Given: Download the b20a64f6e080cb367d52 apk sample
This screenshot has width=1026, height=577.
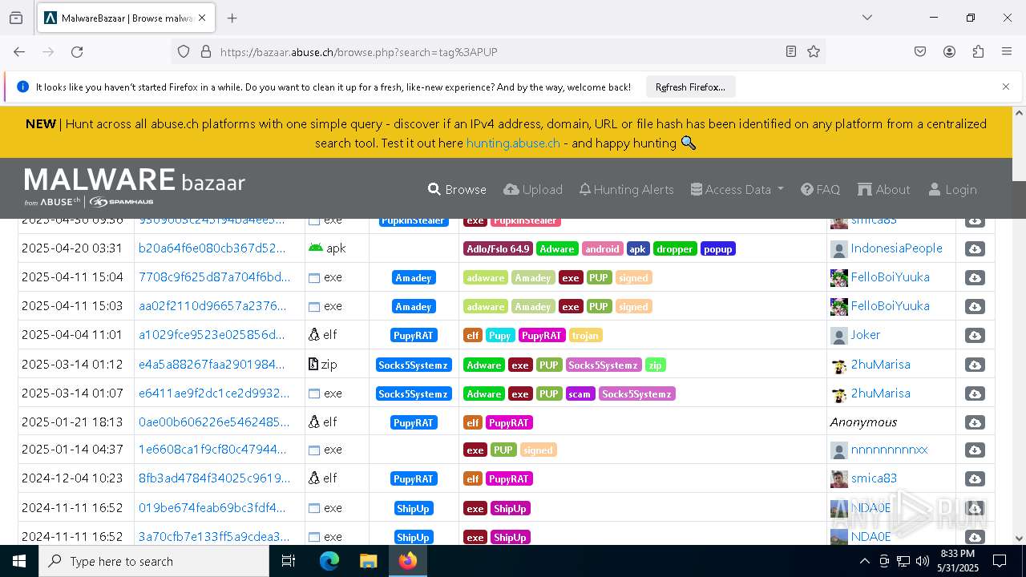Looking at the screenshot, I should [975, 249].
